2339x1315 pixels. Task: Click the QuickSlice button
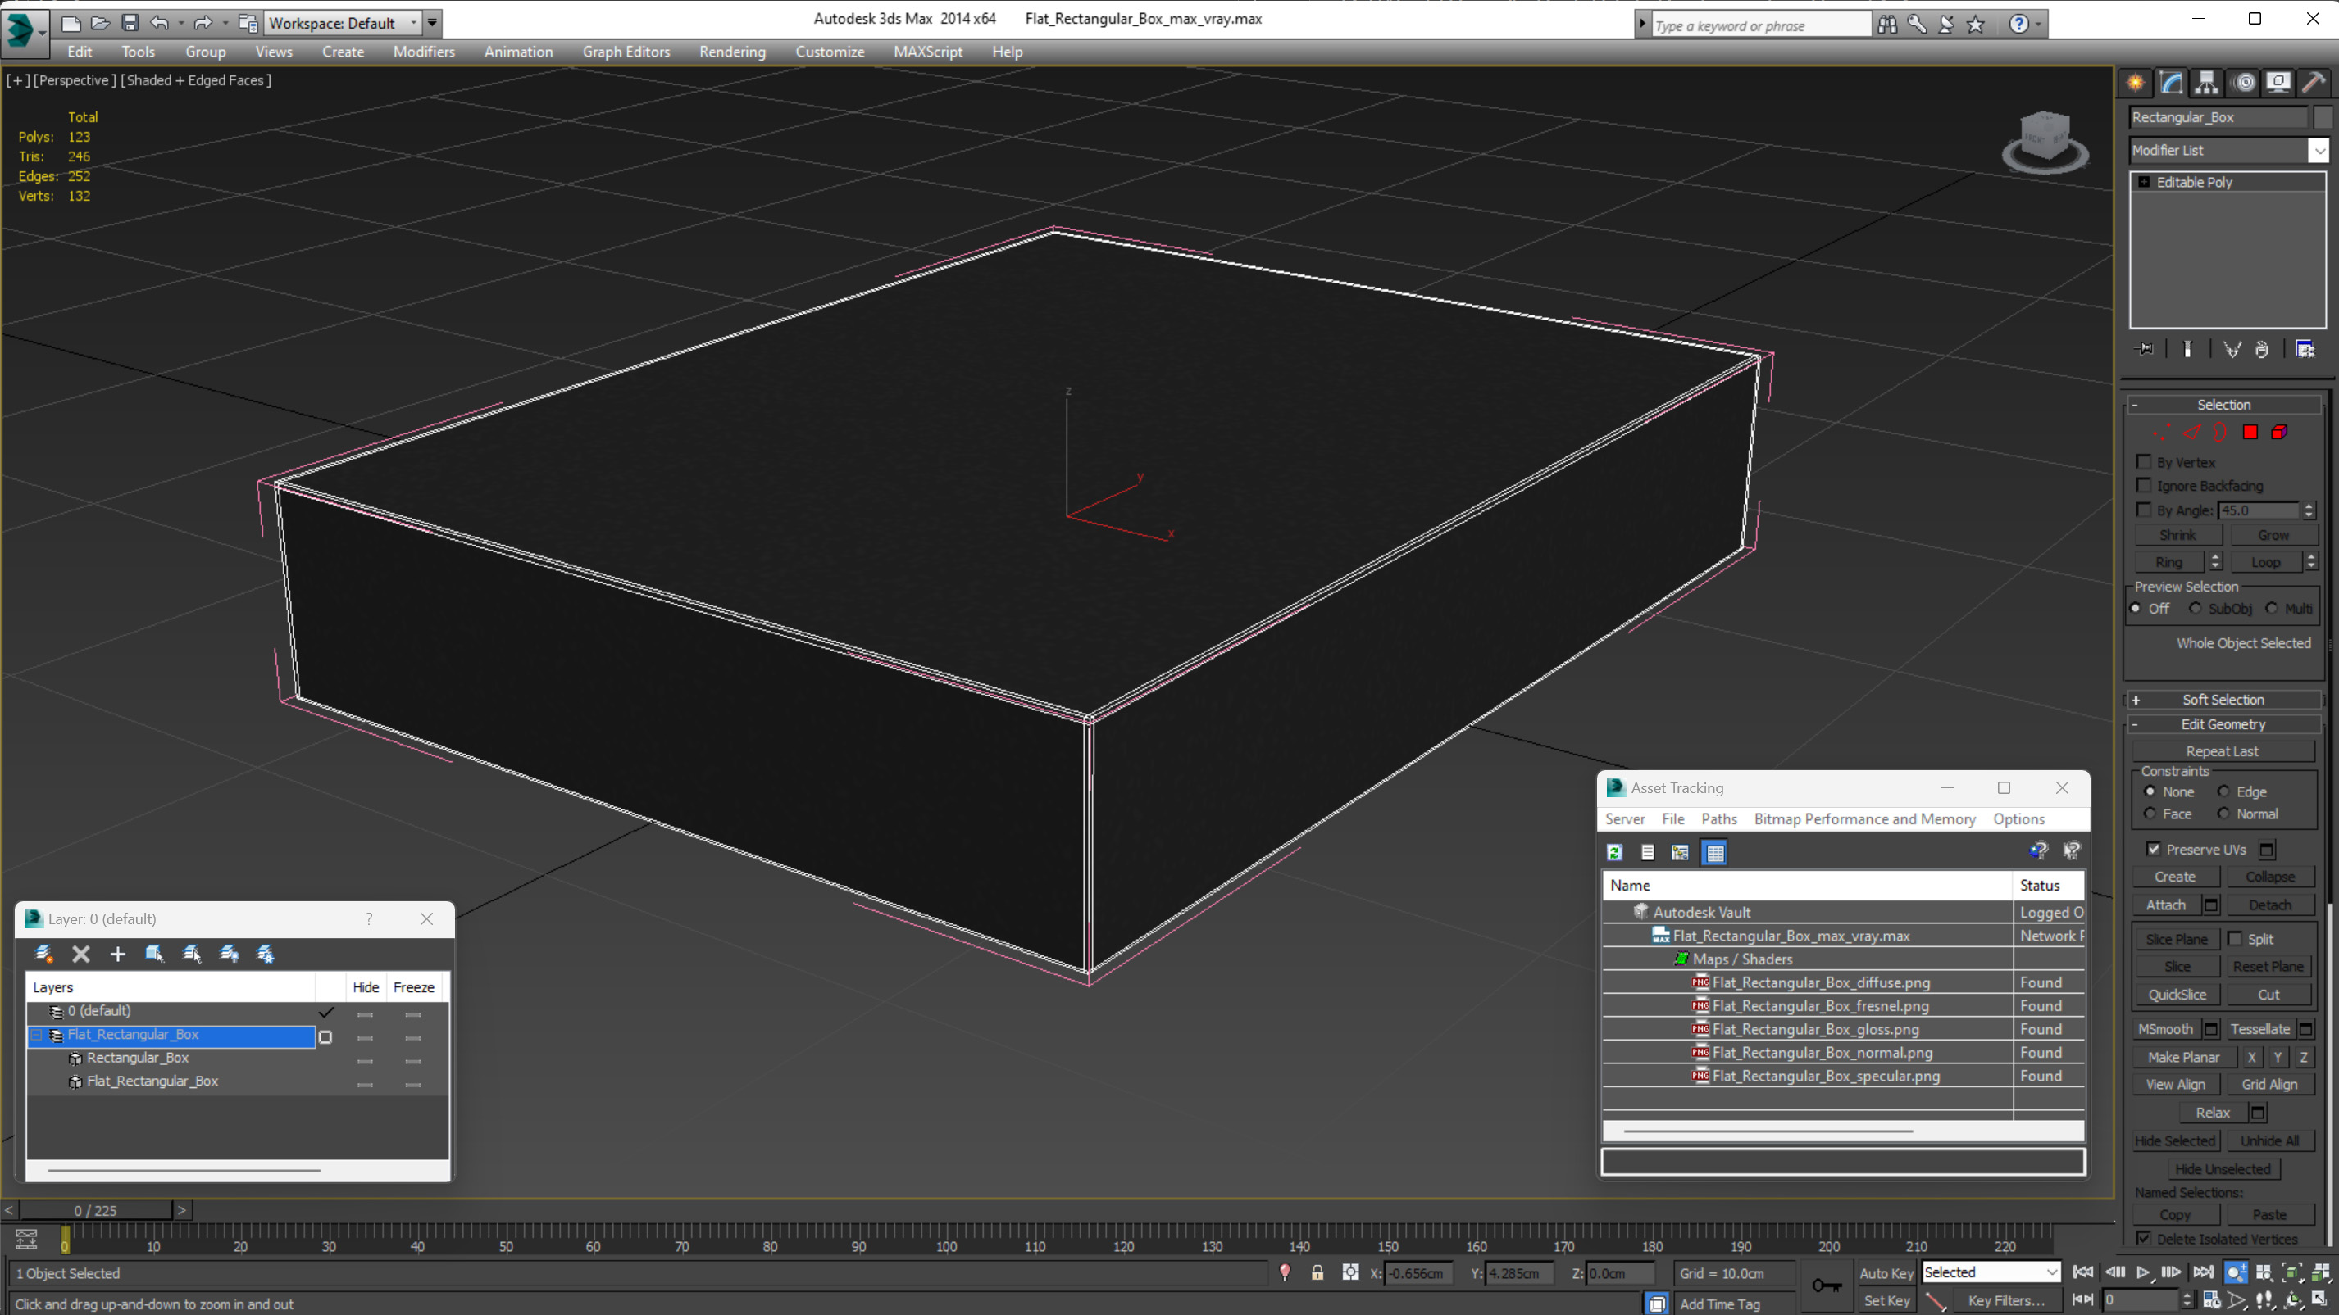pos(2176,995)
